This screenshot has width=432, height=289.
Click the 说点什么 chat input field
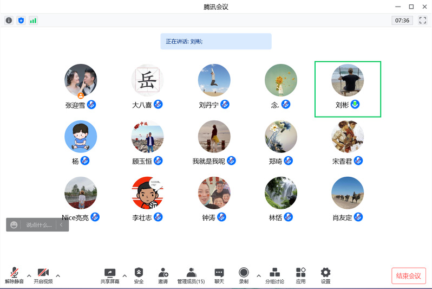[39, 225]
